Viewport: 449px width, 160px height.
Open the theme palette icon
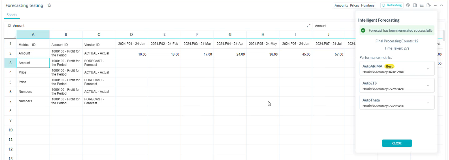coord(408,5)
